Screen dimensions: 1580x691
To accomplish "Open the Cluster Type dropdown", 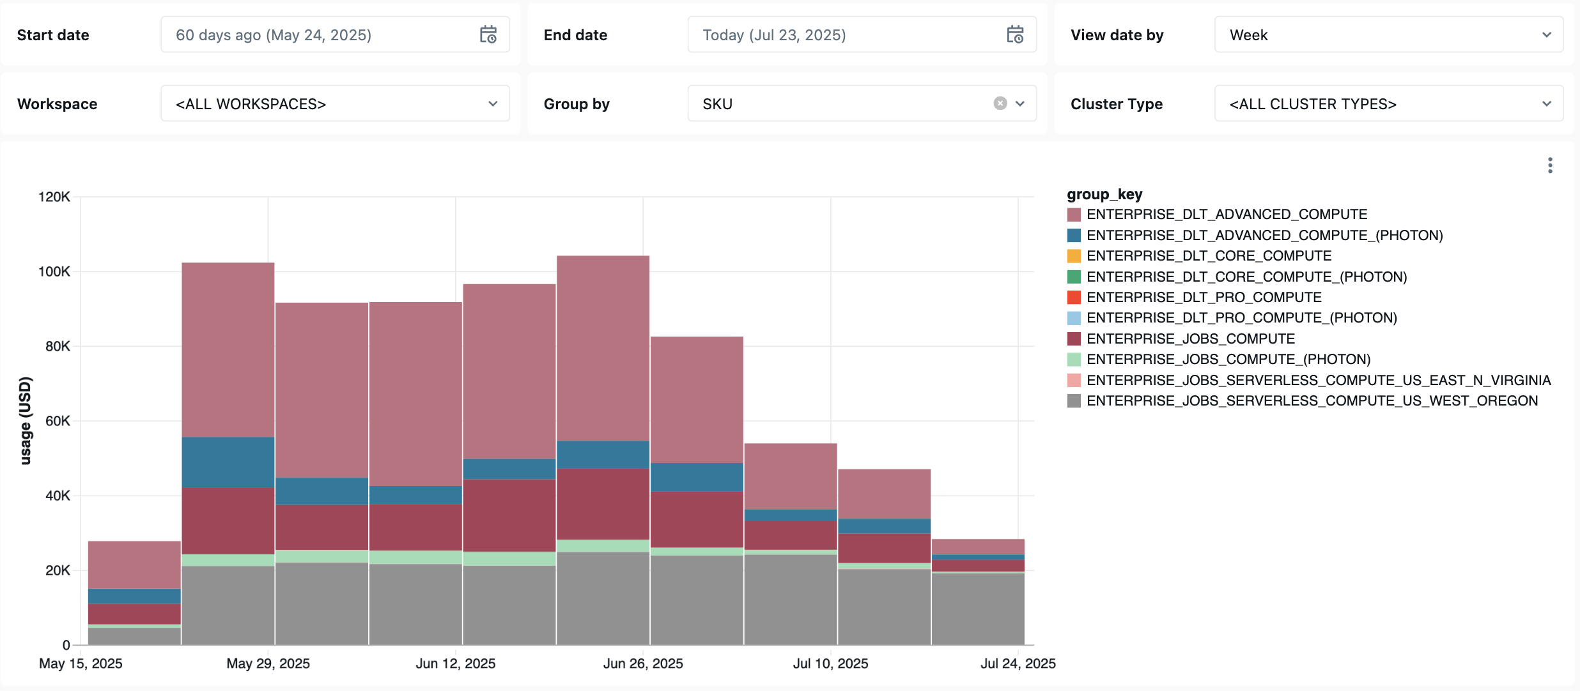I will pyautogui.click(x=1388, y=103).
